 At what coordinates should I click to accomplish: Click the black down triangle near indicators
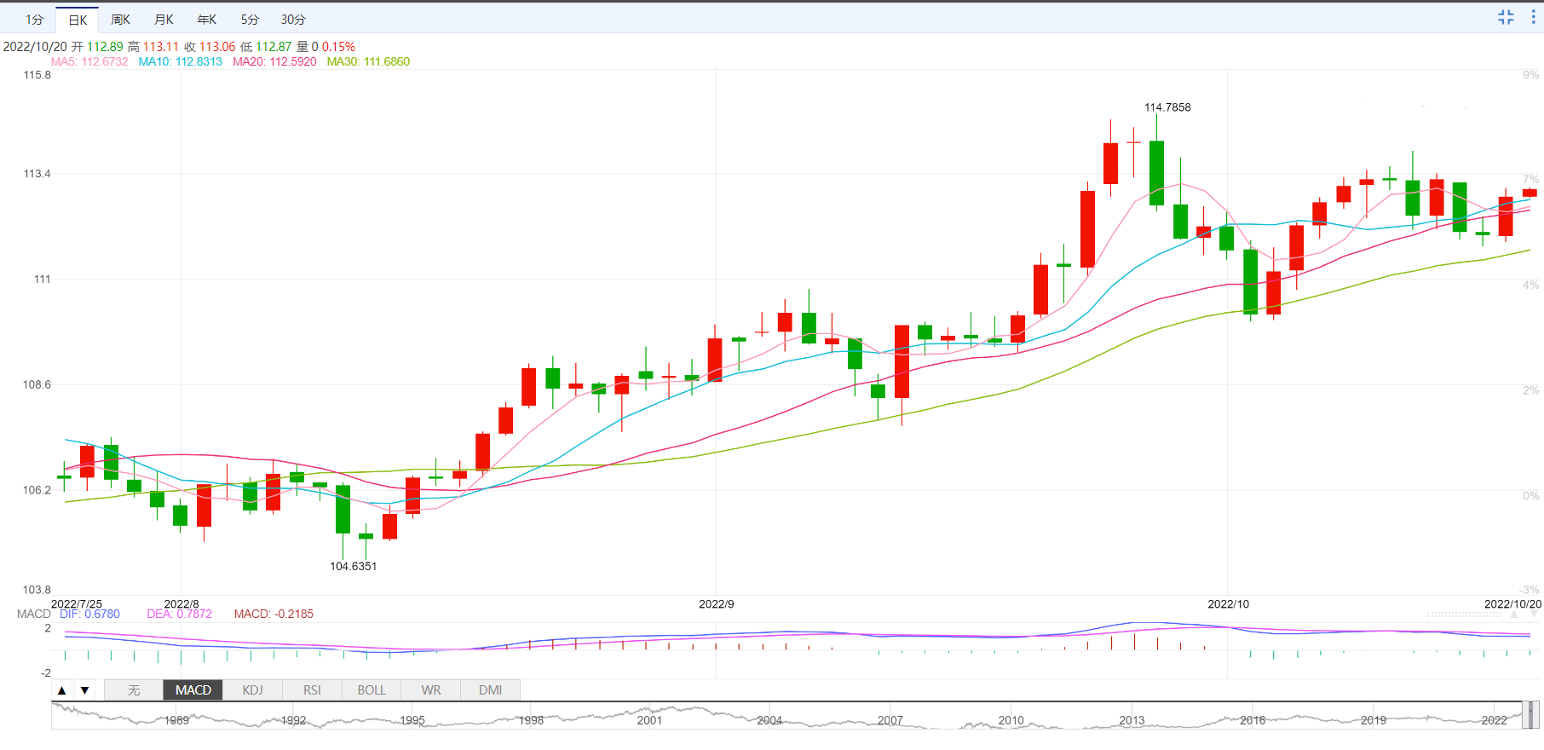pos(84,690)
